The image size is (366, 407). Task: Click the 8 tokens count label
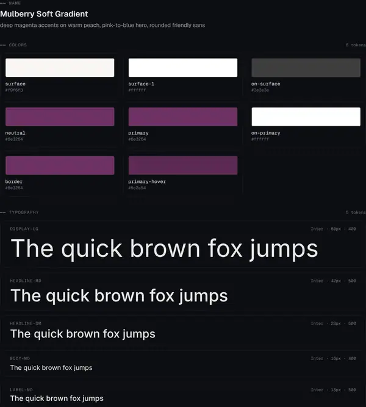pyautogui.click(x=356, y=45)
